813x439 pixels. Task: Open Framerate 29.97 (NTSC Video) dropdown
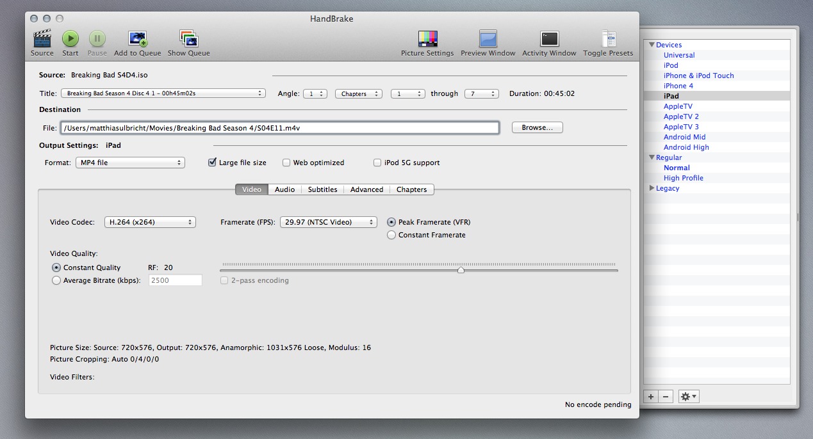pos(329,222)
